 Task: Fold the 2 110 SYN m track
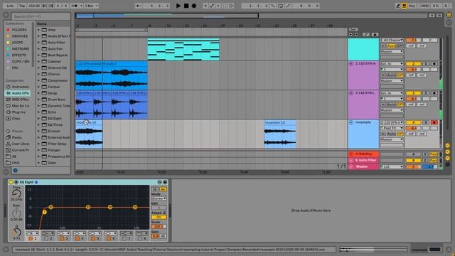[351, 63]
